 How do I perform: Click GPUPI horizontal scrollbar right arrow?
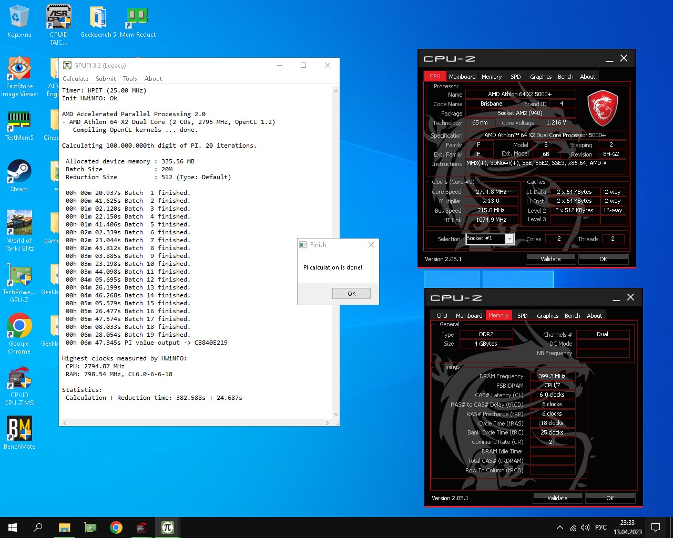(328, 422)
